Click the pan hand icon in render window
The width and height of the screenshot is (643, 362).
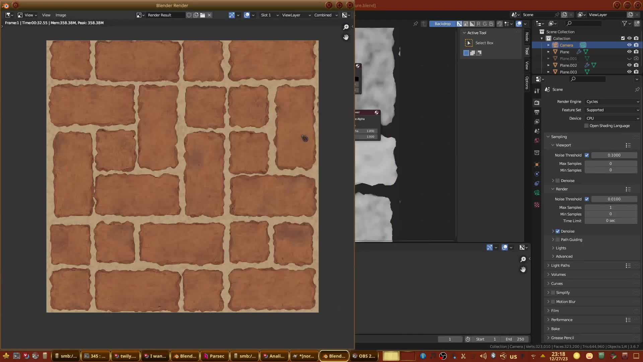346,37
